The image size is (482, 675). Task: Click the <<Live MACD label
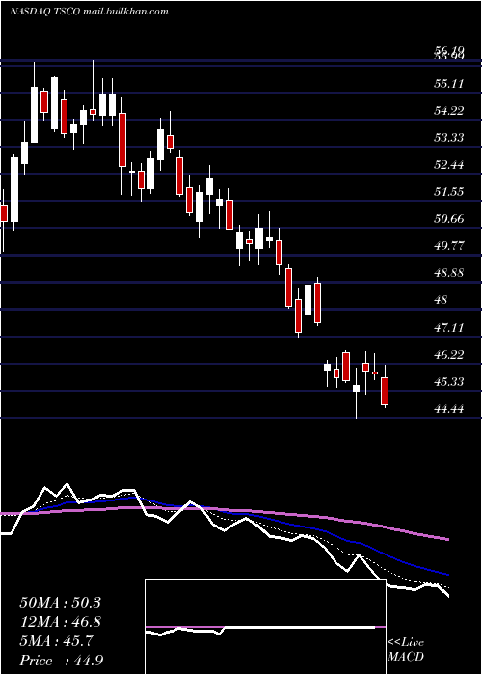tap(406, 650)
